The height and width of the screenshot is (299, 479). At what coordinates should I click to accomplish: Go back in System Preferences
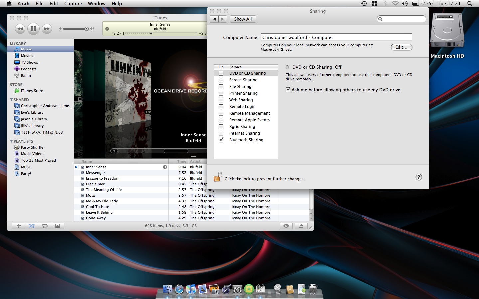tap(214, 19)
